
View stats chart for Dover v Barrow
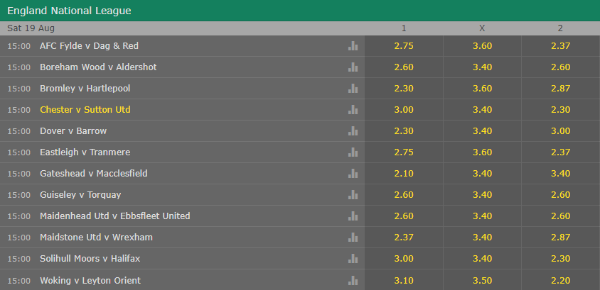[x=353, y=131]
